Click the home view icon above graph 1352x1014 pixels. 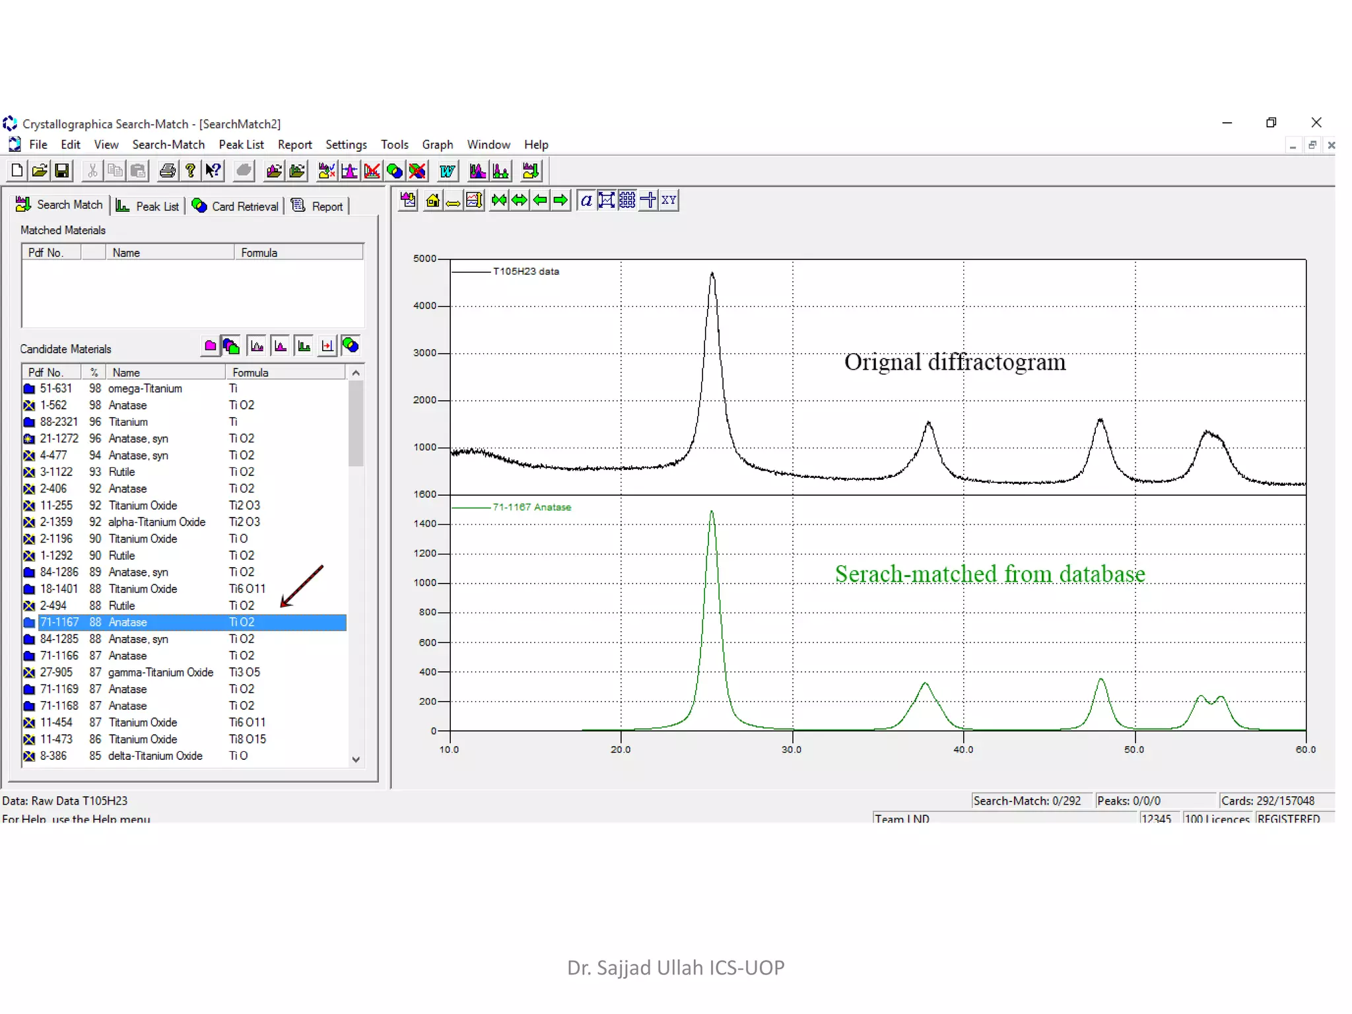point(432,201)
